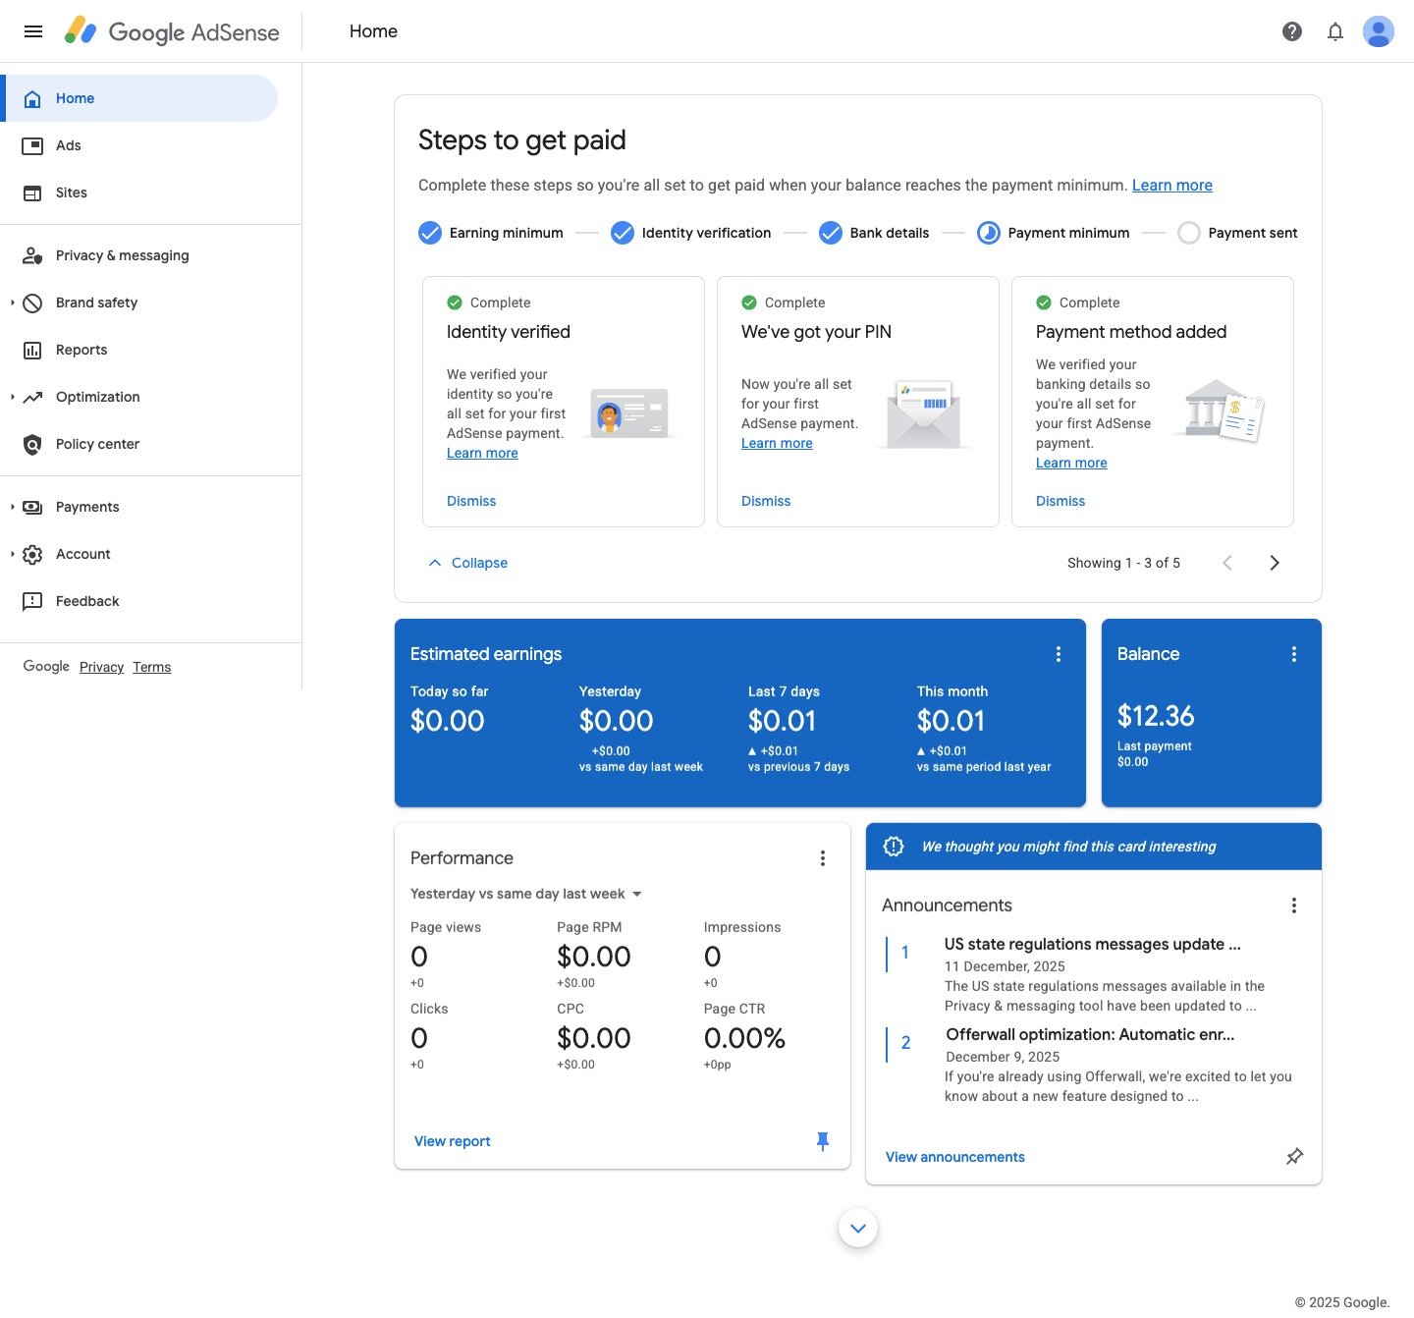Open Performance card three-dot menu
Viewport: 1414px width, 1318px height.
tap(822, 858)
